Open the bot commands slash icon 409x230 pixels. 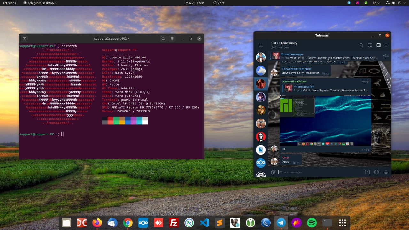pyautogui.click(x=367, y=172)
